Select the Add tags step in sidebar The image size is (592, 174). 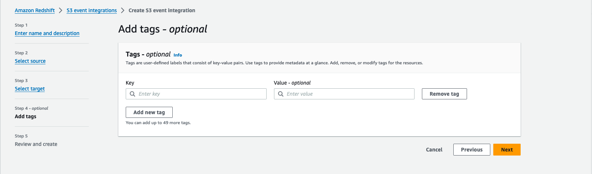(x=26, y=116)
